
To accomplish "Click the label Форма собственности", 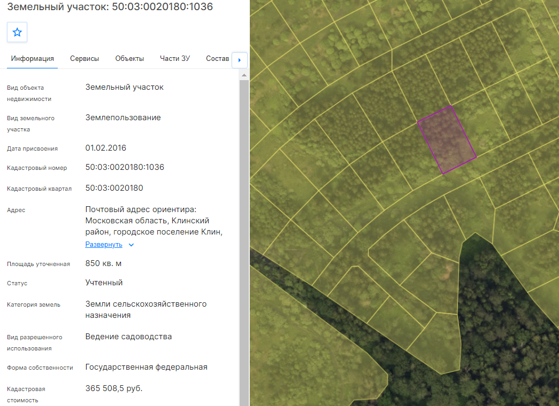I will tap(40, 368).
